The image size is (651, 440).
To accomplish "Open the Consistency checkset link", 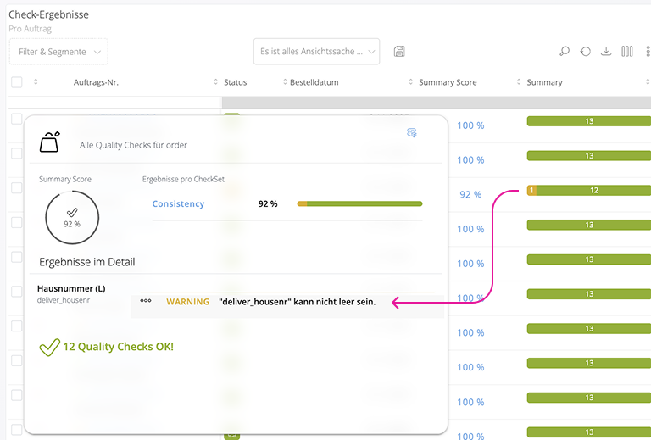I will coord(178,203).
